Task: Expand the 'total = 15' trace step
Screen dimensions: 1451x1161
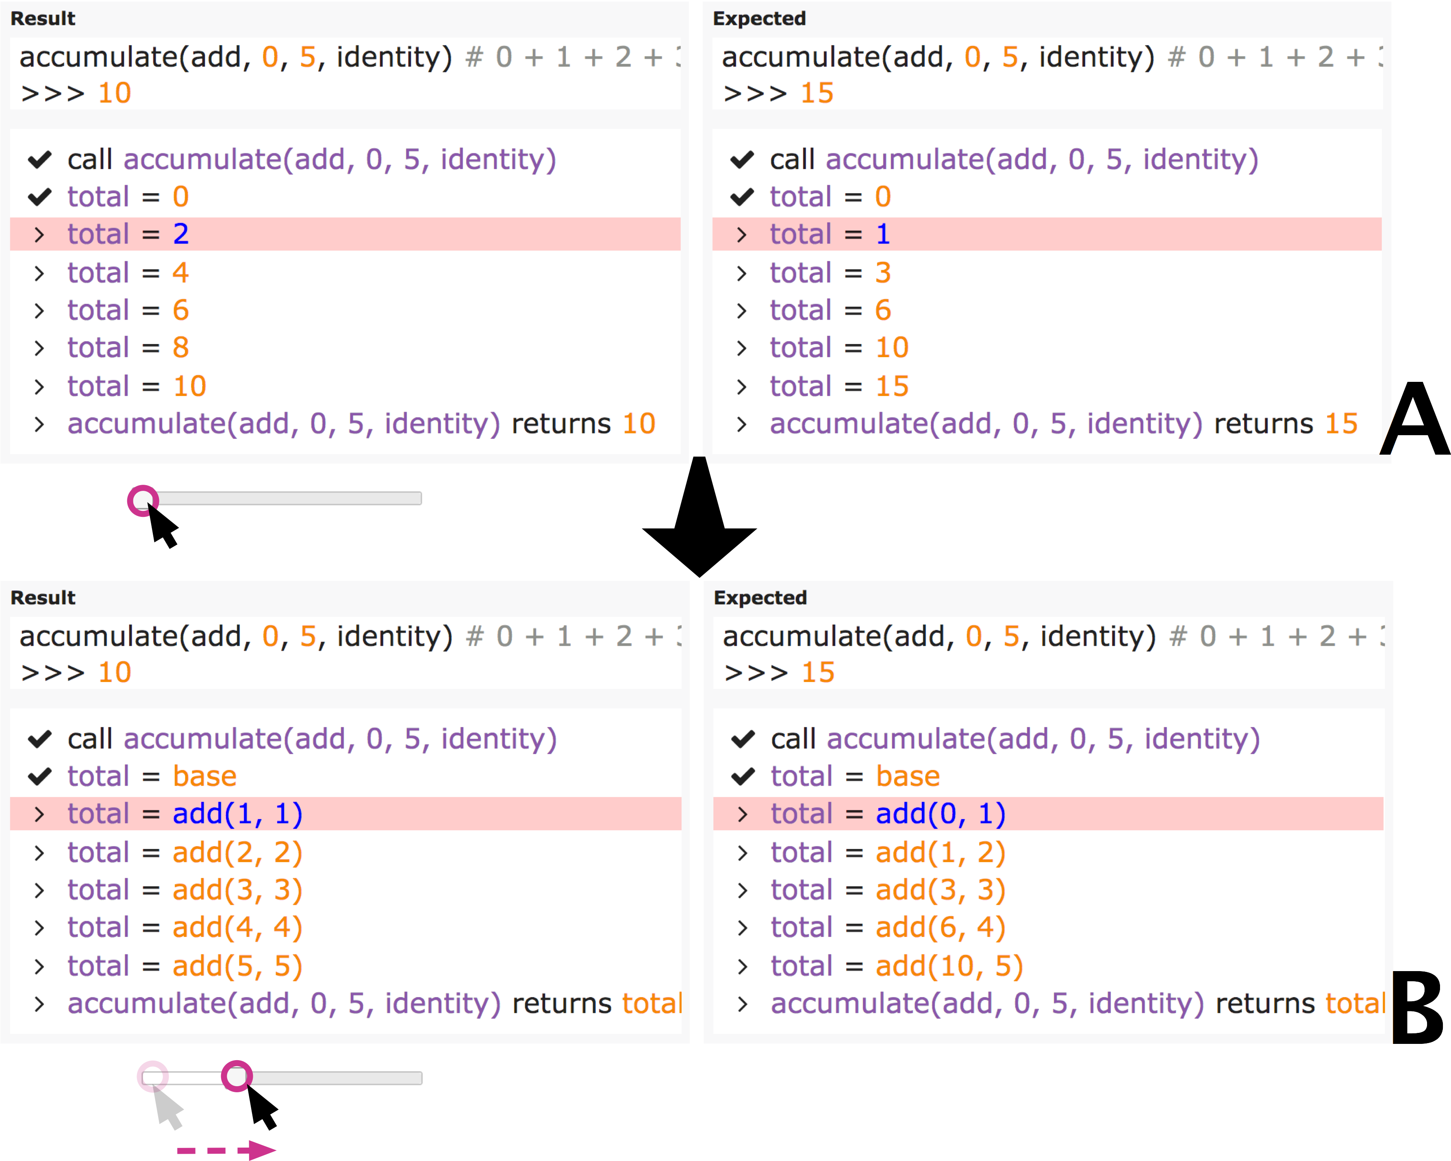Action: point(742,386)
